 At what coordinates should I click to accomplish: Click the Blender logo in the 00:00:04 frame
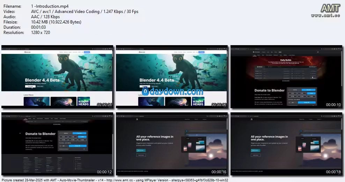[x=28, y=52]
